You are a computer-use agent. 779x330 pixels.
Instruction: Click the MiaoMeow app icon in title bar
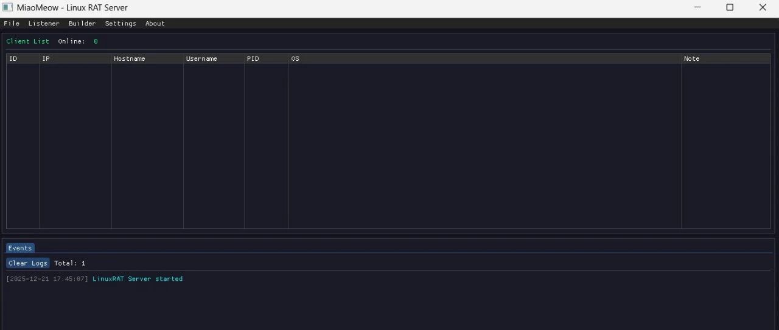click(8, 8)
